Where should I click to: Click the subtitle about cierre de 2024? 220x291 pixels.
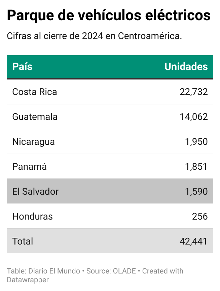[94, 36]
